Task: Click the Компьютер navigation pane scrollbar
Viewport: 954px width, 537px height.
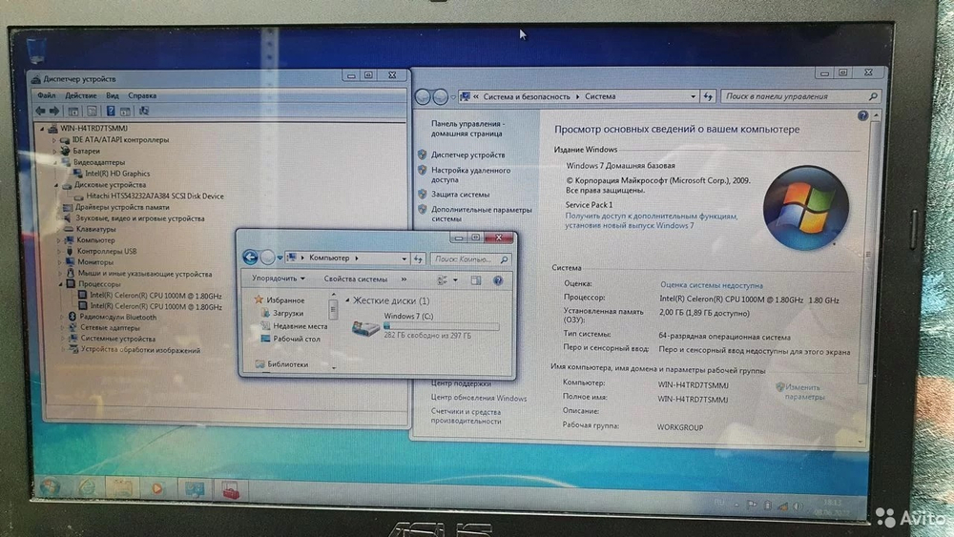Action: (333, 310)
